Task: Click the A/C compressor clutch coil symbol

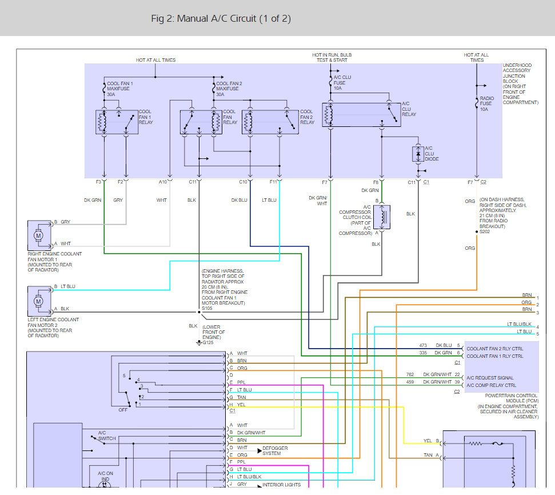Action: point(382,217)
